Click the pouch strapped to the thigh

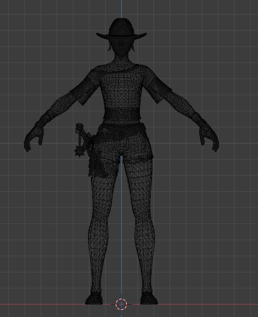pos(93,162)
